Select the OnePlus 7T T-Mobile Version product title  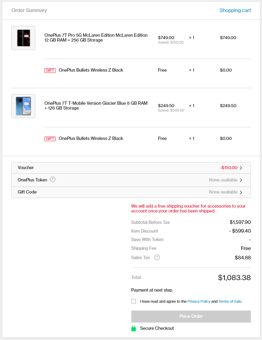pyautogui.click(x=96, y=106)
